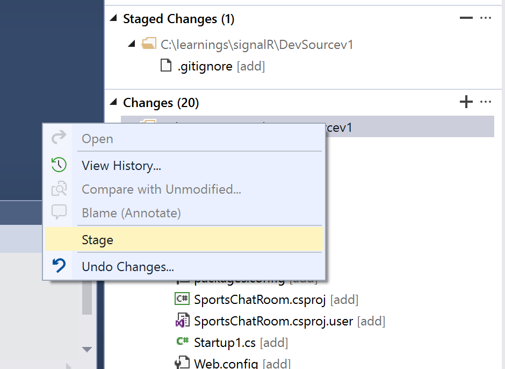Collapse the Staged Changes section

[x=113, y=19]
